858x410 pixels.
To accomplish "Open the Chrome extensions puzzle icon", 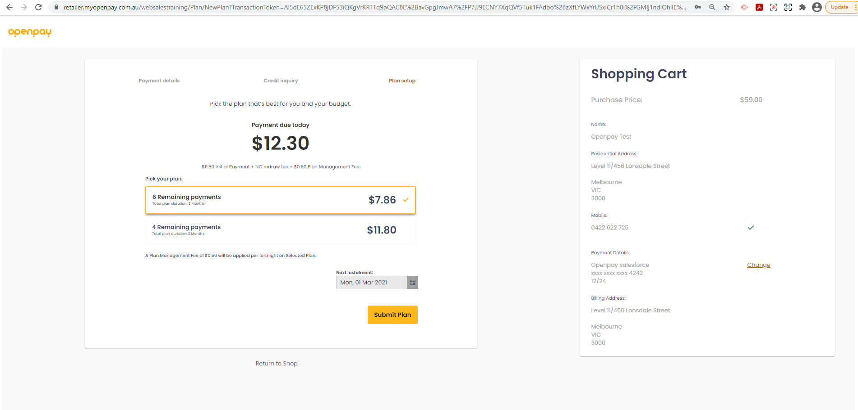I will pos(802,7).
